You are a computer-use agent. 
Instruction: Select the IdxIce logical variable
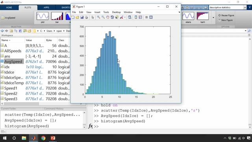pos(9,72)
